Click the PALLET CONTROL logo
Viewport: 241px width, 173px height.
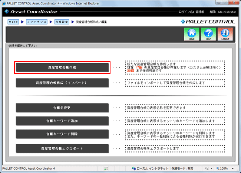point(208,22)
